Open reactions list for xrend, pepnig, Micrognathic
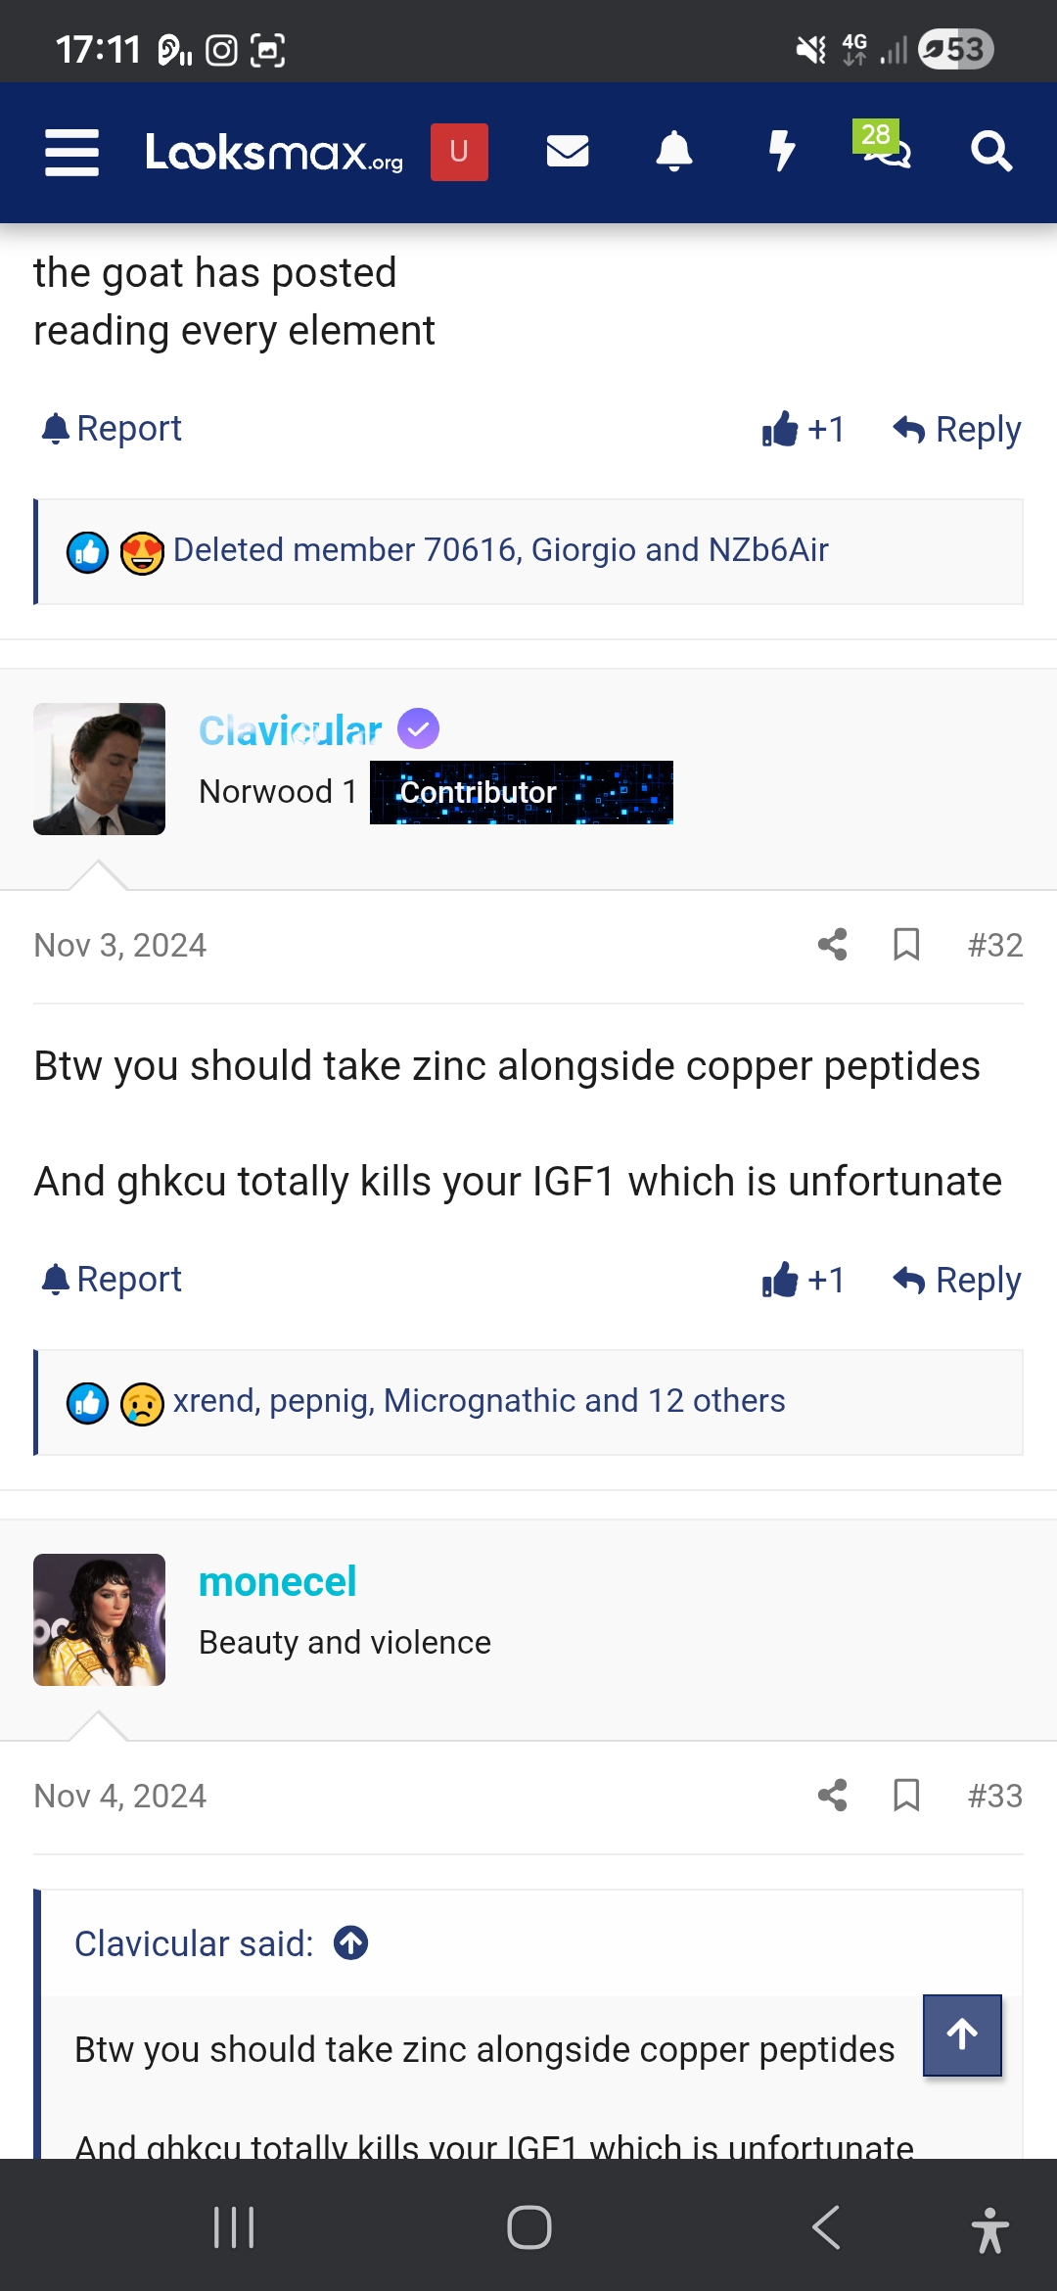 point(479,1401)
